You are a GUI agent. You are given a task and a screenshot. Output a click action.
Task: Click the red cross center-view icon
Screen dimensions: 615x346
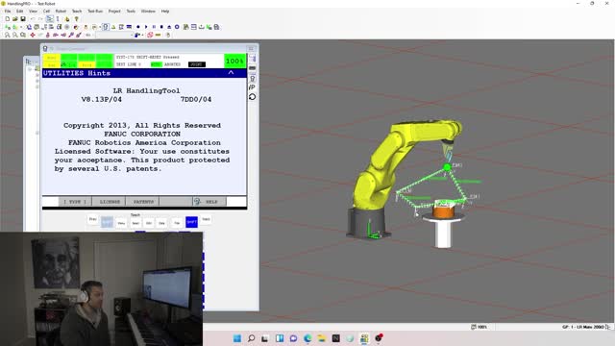[x=33, y=35]
